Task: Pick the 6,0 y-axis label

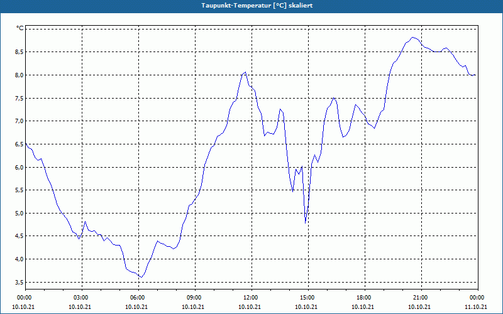Action: pos(19,167)
